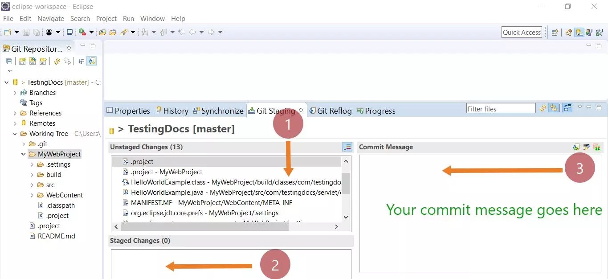
Task: Open the Navigate menu
Action: 50,18
